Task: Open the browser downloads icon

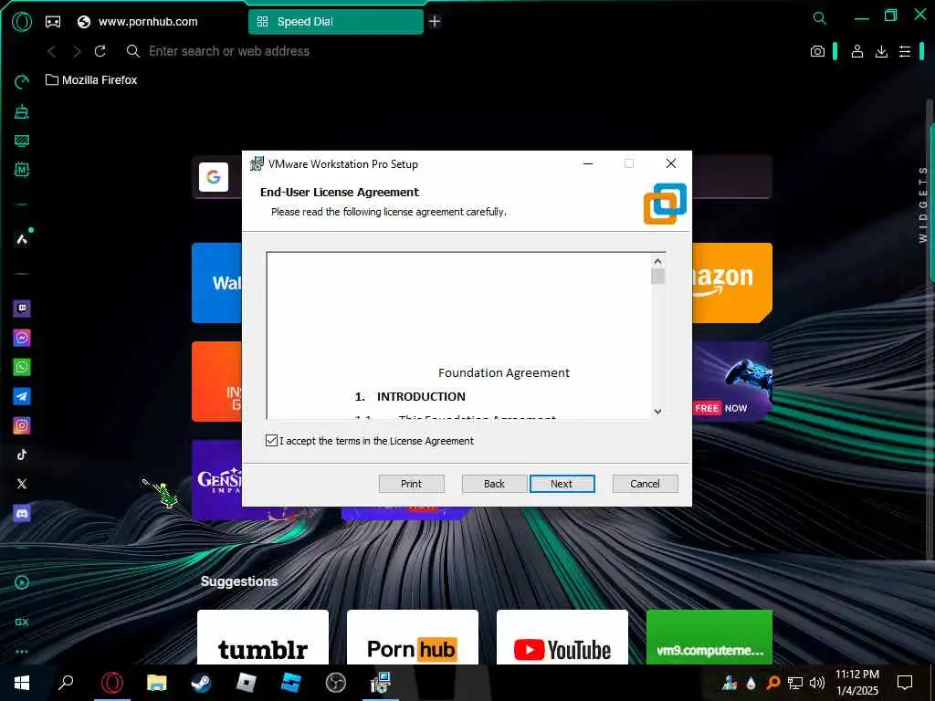Action: tap(881, 51)
